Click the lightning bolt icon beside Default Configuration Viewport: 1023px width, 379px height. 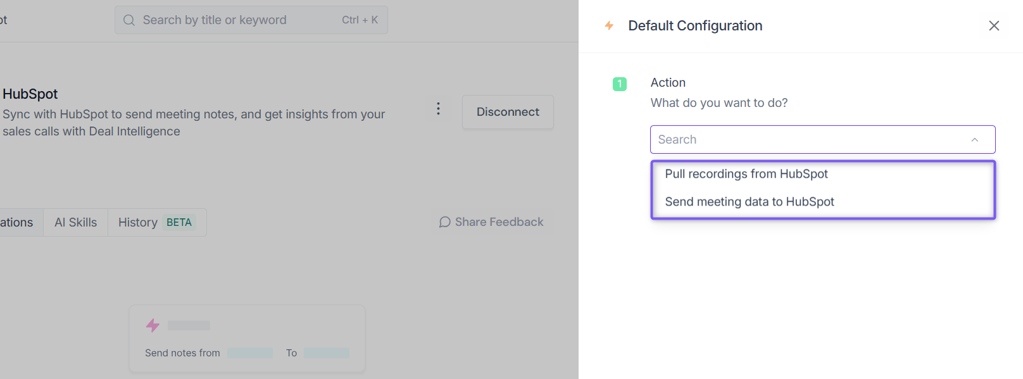609,25
